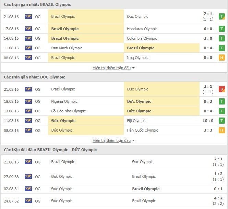Screen dimensions: 228x209
Task: Click world flag icon on 27.09.88 row
Action: 28,176
